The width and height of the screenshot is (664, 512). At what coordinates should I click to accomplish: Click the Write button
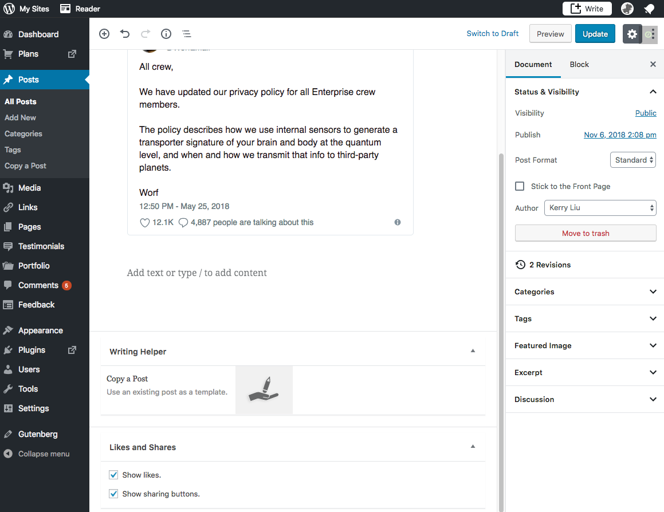point(587,9)
